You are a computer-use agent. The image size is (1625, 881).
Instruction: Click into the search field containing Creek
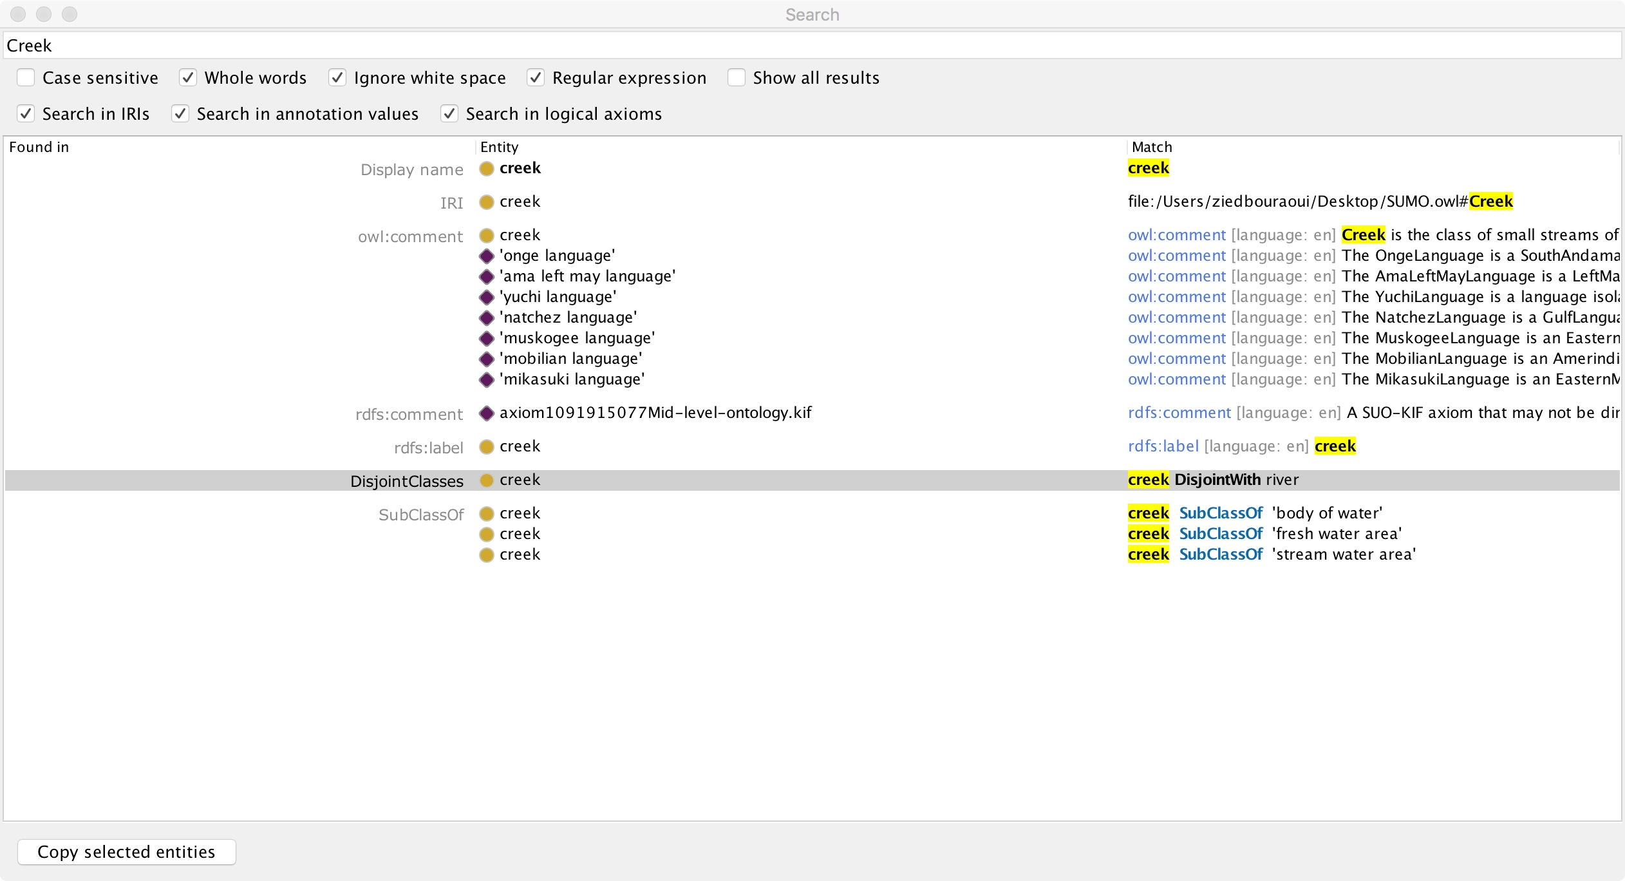pos(812,46)
